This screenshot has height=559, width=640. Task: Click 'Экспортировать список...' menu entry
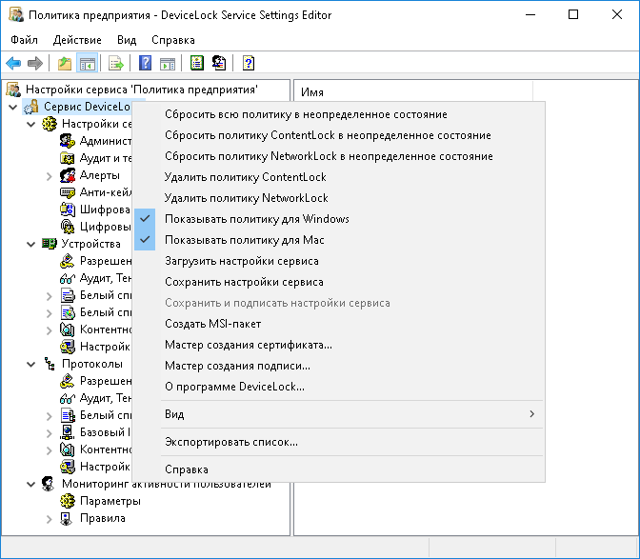coord(231,442)
